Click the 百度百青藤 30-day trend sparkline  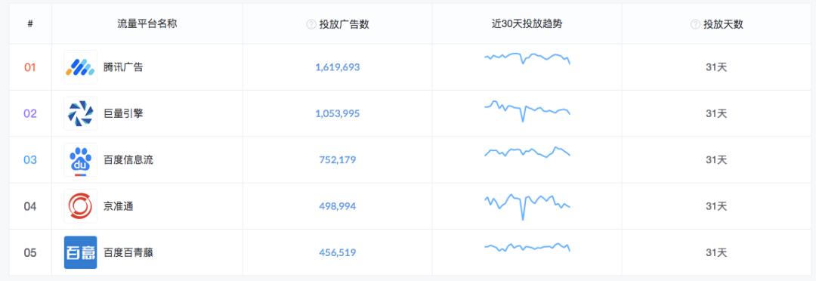[527, 247]
